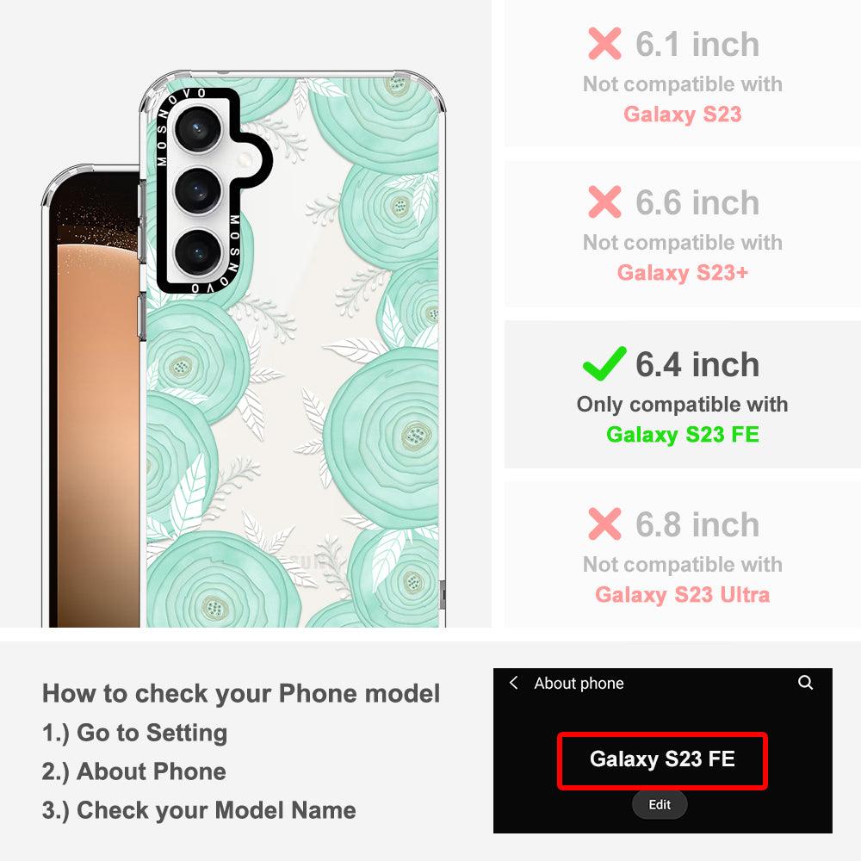Click the top camera lens on the case
861x861 pixels.
click(x=198, y=130)
